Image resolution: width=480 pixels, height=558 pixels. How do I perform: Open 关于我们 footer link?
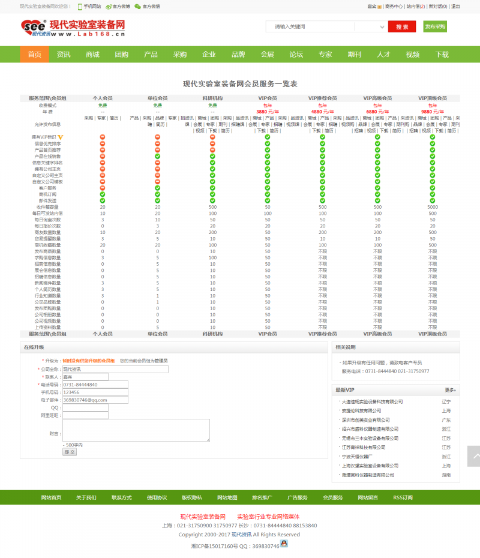coord(86,497)
